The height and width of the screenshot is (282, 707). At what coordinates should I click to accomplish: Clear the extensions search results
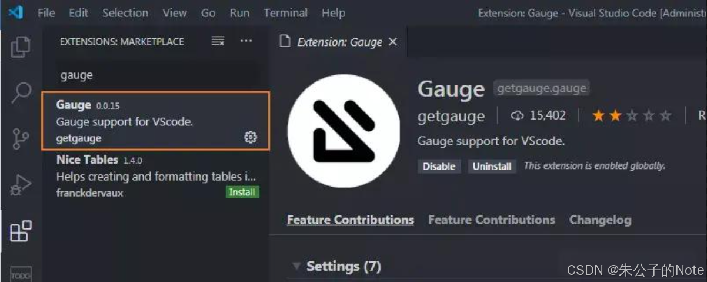[218, 41]
